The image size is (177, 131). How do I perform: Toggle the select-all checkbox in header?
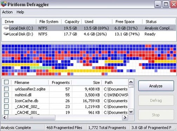click(x=6, y=82)
